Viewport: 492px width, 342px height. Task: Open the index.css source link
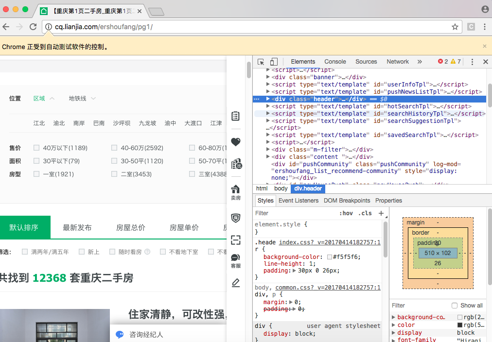(330, 242)
